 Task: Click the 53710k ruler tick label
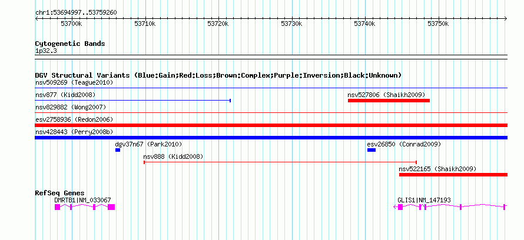coord(145,24)
